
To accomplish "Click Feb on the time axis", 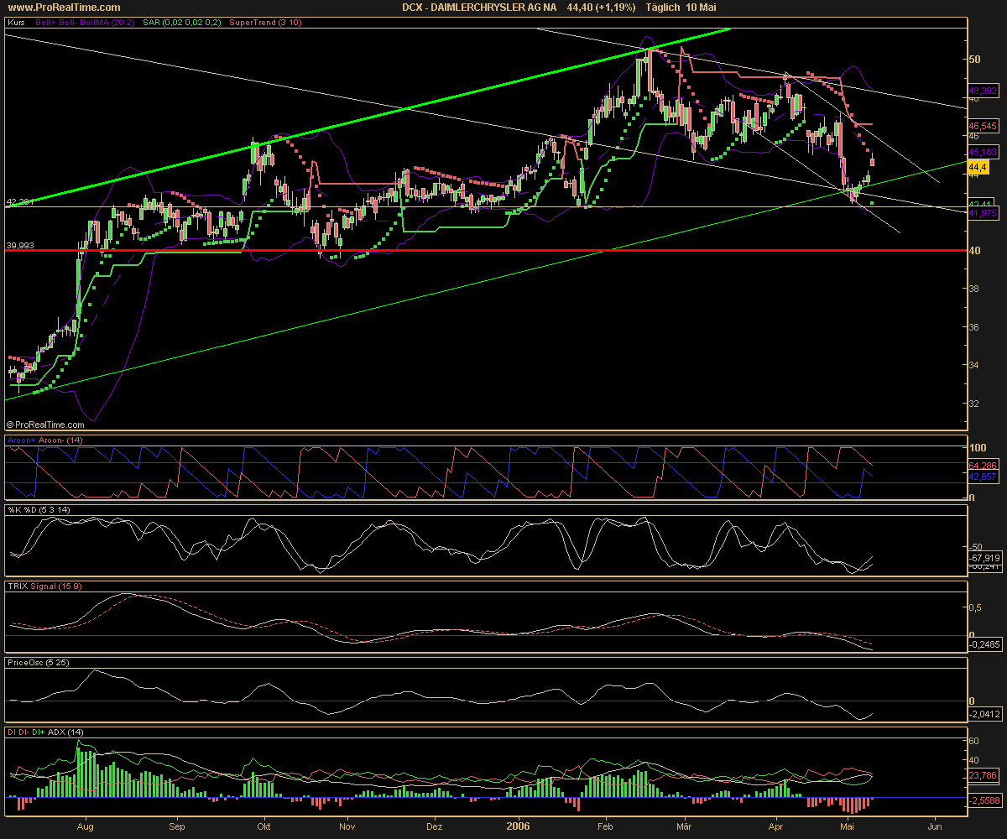I will [603, 826].
